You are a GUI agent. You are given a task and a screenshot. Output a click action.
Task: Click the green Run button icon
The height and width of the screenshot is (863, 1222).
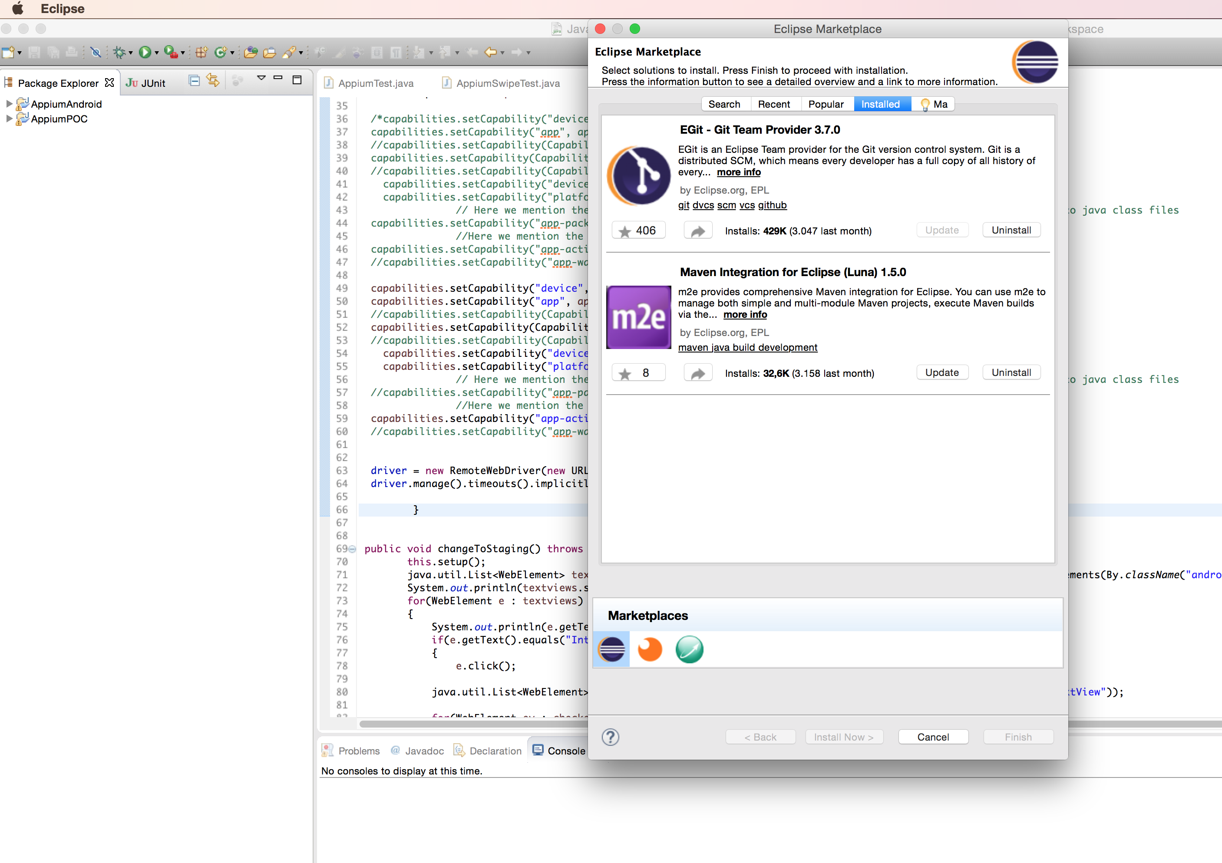(145, 52)
